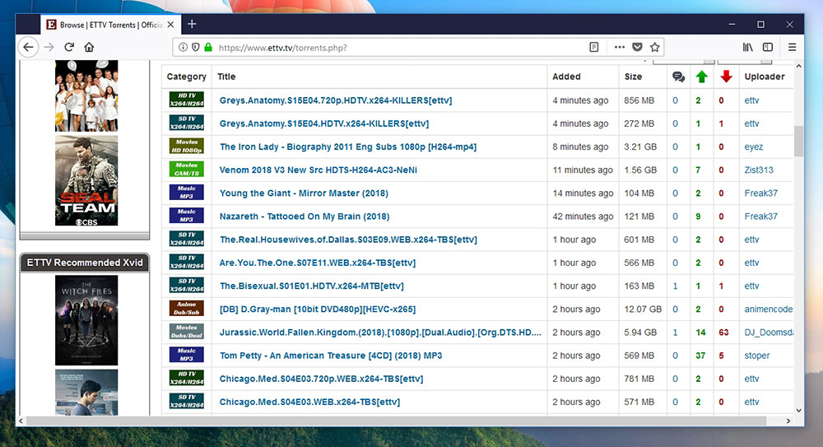The width and height of the screenshot is (823, 447).
Task: Open The.Real.Housewives.of.Dallas.S03E09 torrent link
Action: pyautogui.click(x=348, y=240)
